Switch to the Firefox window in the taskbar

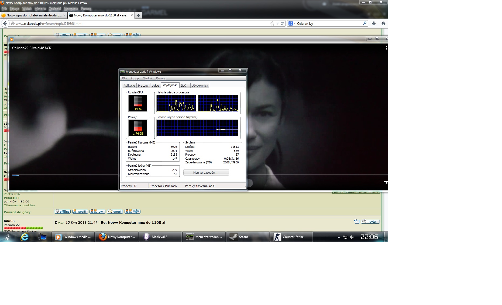[x=117, y=237]
